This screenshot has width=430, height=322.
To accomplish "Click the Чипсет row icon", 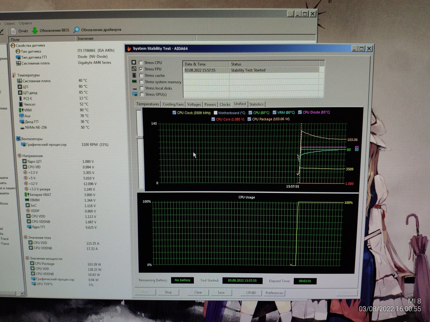I will tap(21, 104).
